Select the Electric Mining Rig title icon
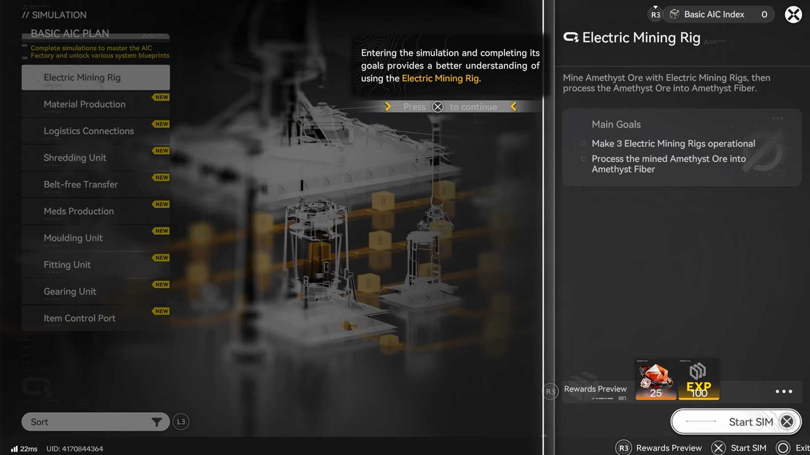 571,37
